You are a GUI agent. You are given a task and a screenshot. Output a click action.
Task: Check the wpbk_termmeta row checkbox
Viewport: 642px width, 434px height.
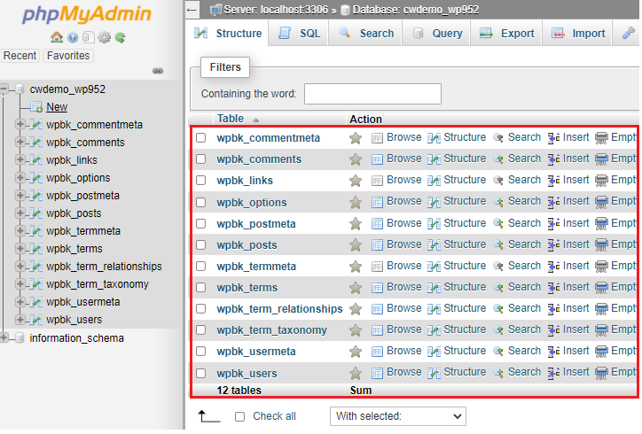coord(200,267)
